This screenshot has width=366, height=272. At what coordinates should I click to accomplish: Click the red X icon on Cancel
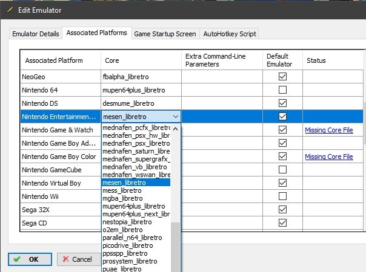[x=66, y=259]
